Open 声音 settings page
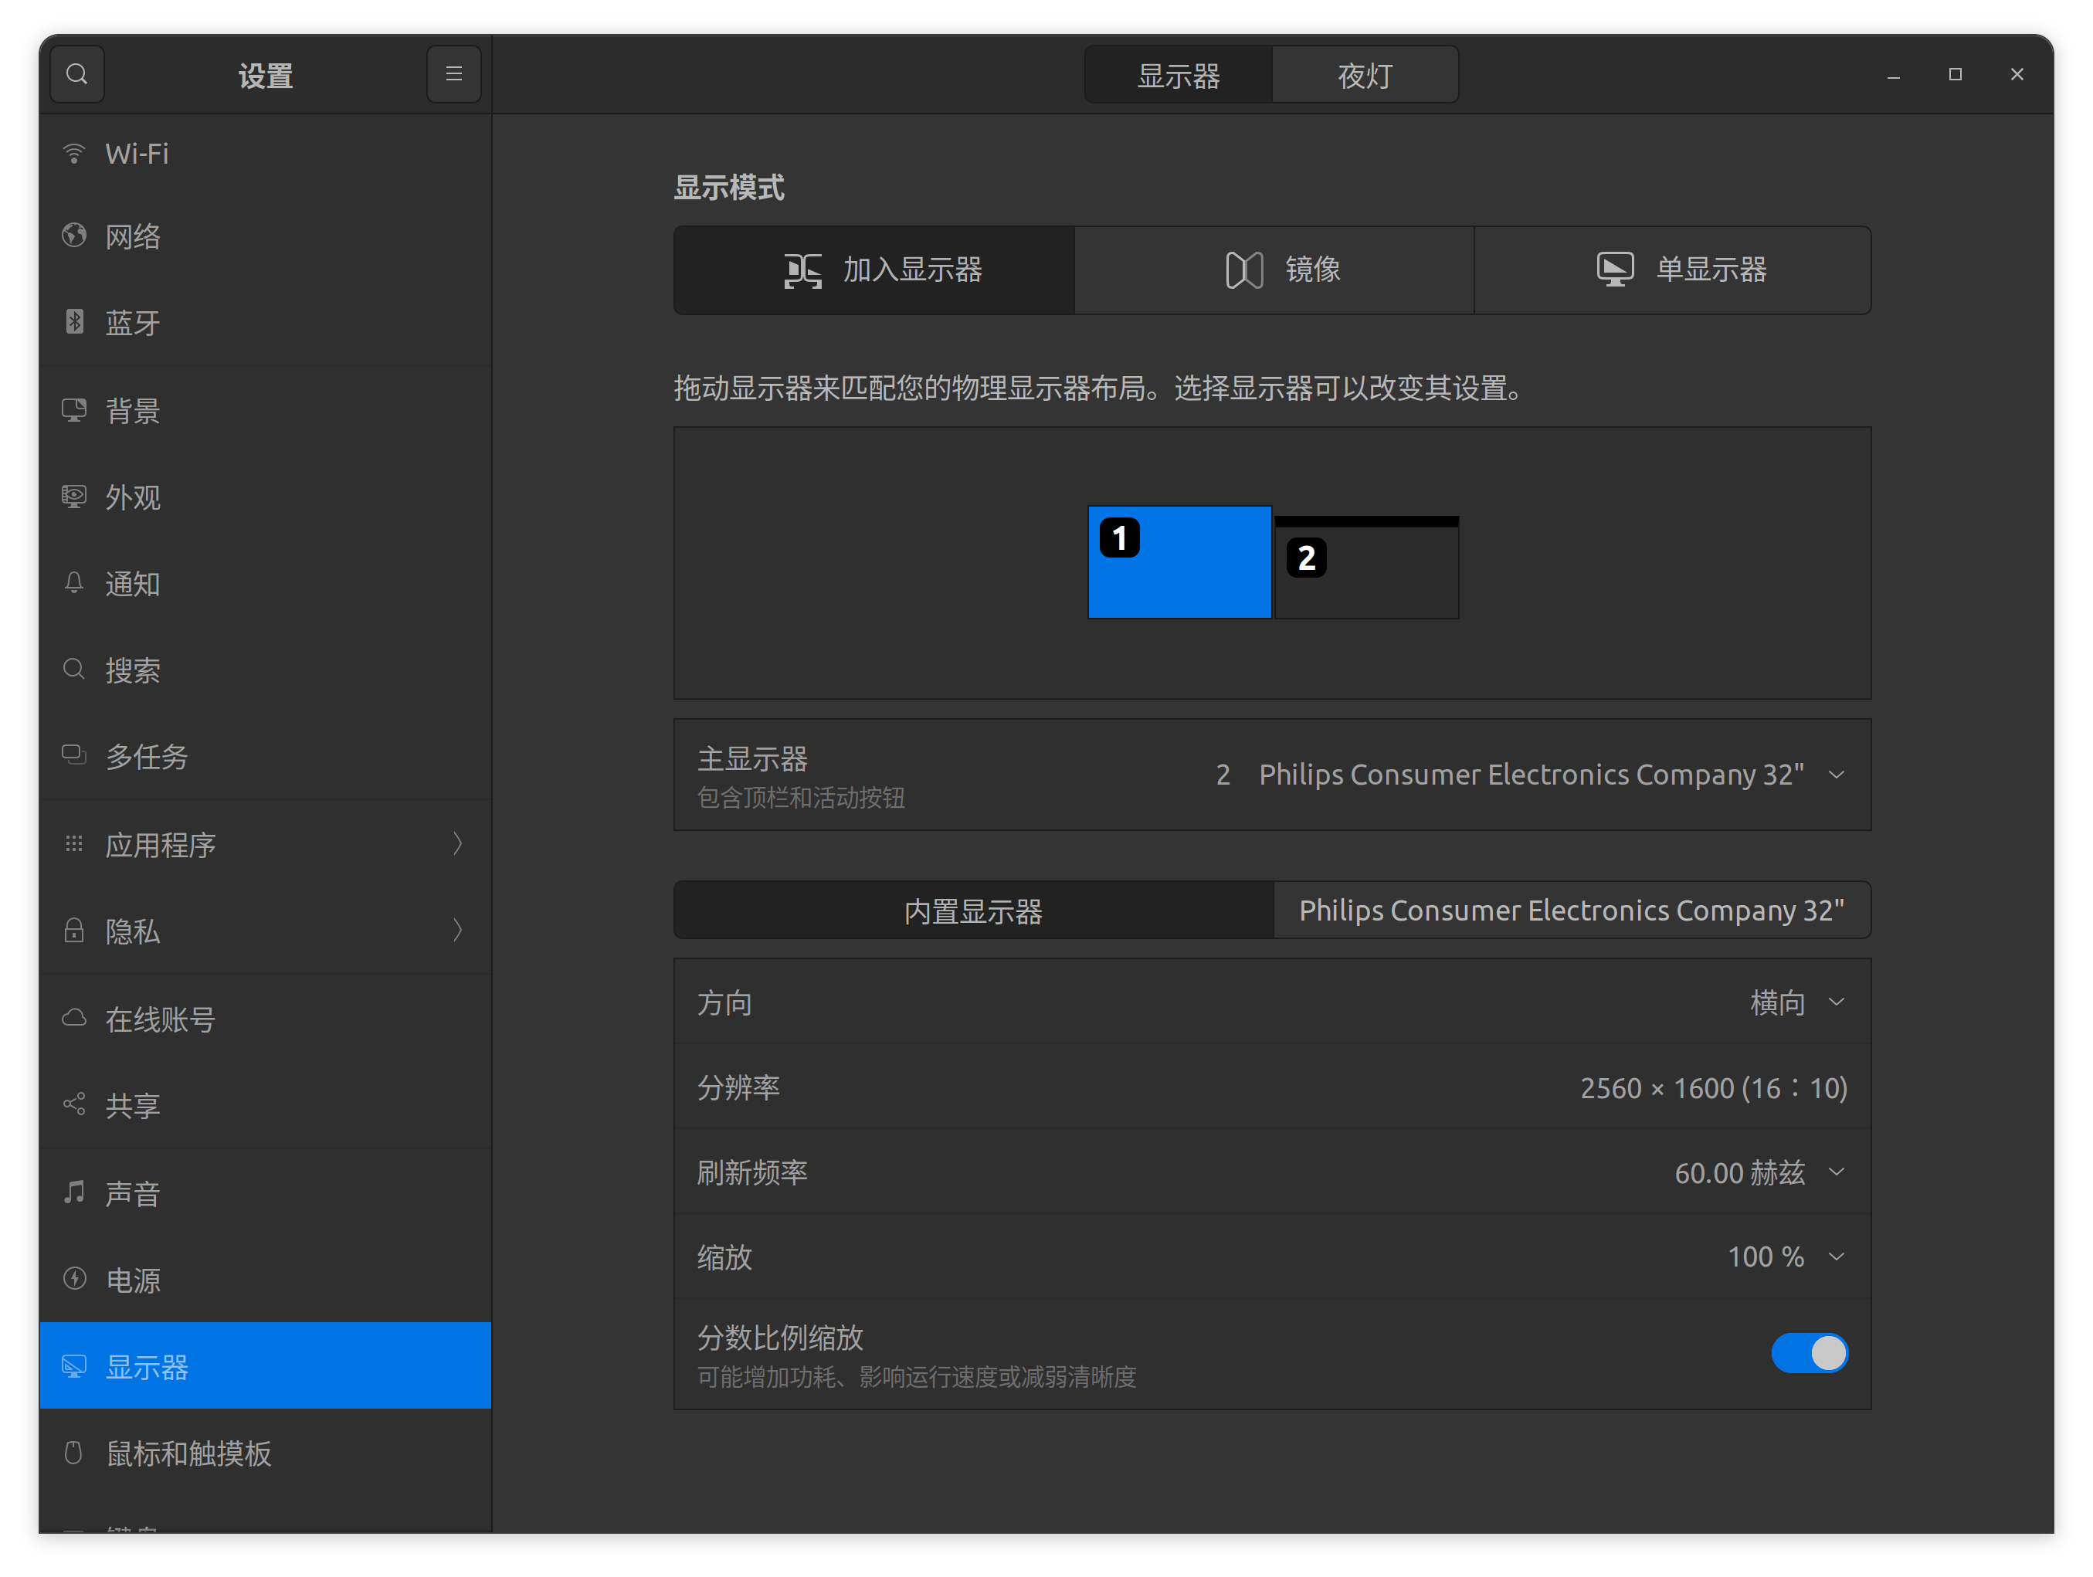2093x1577 pixels. click(265, 1193)
